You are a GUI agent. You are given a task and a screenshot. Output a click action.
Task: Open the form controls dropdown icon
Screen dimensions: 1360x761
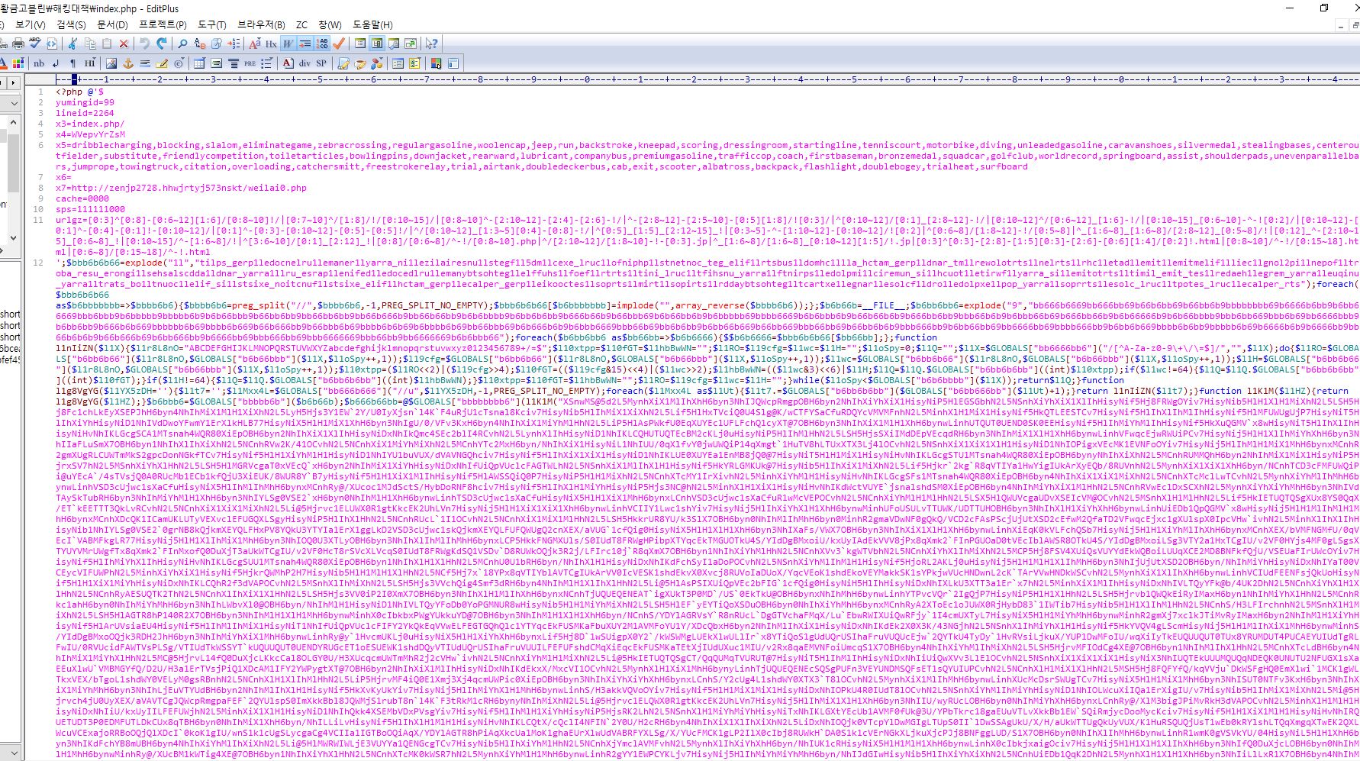pos(414,63)
